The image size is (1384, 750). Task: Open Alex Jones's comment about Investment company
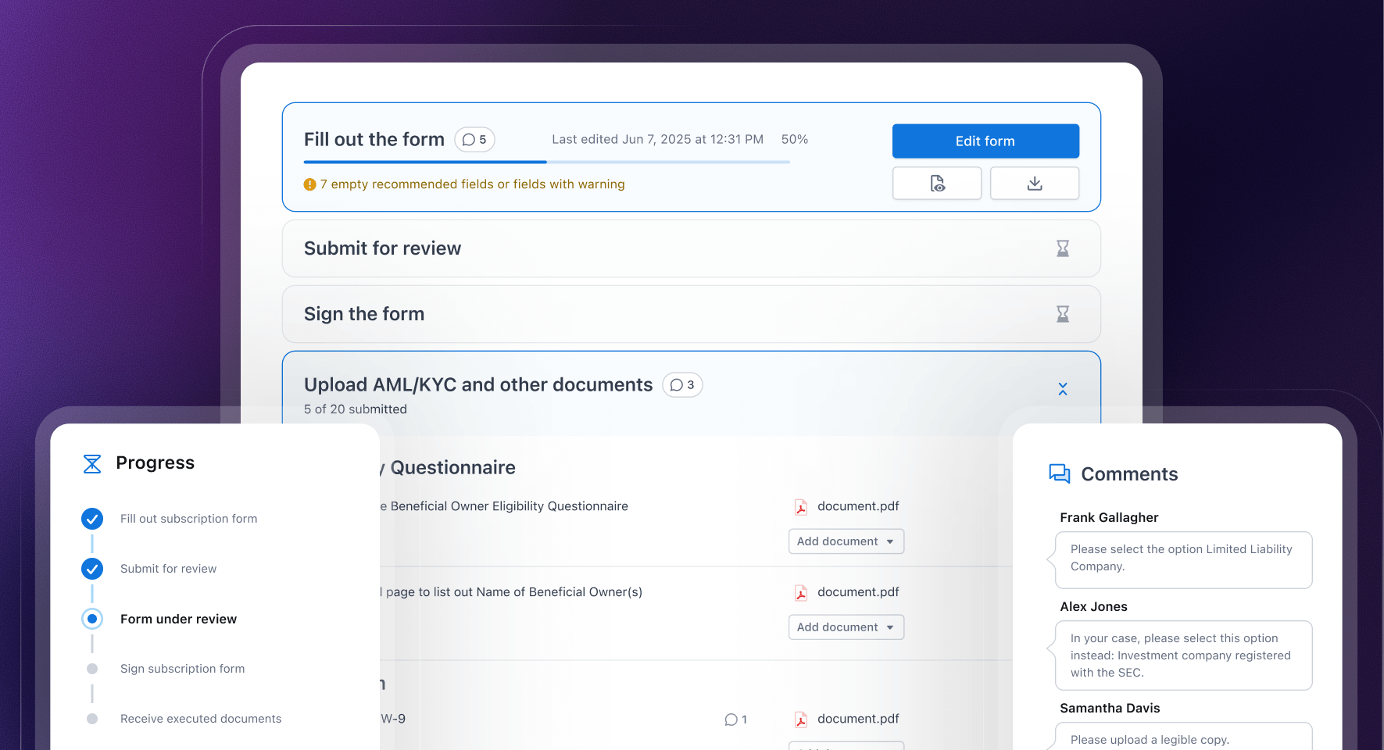1183,655
